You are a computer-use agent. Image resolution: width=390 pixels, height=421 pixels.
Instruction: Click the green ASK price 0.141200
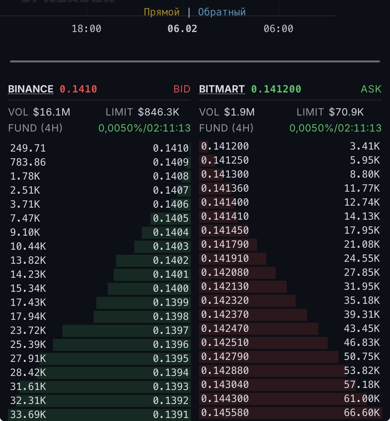point(276,89)
